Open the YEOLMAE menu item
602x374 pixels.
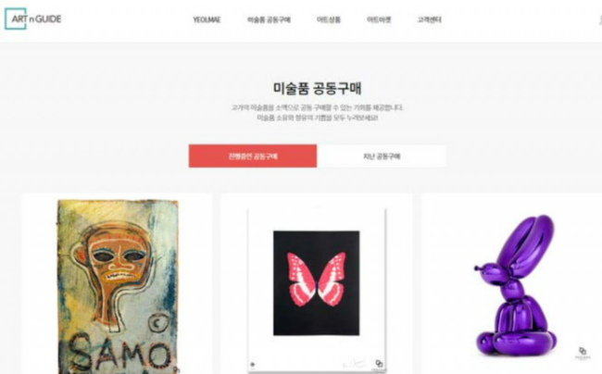pos(207,19)
